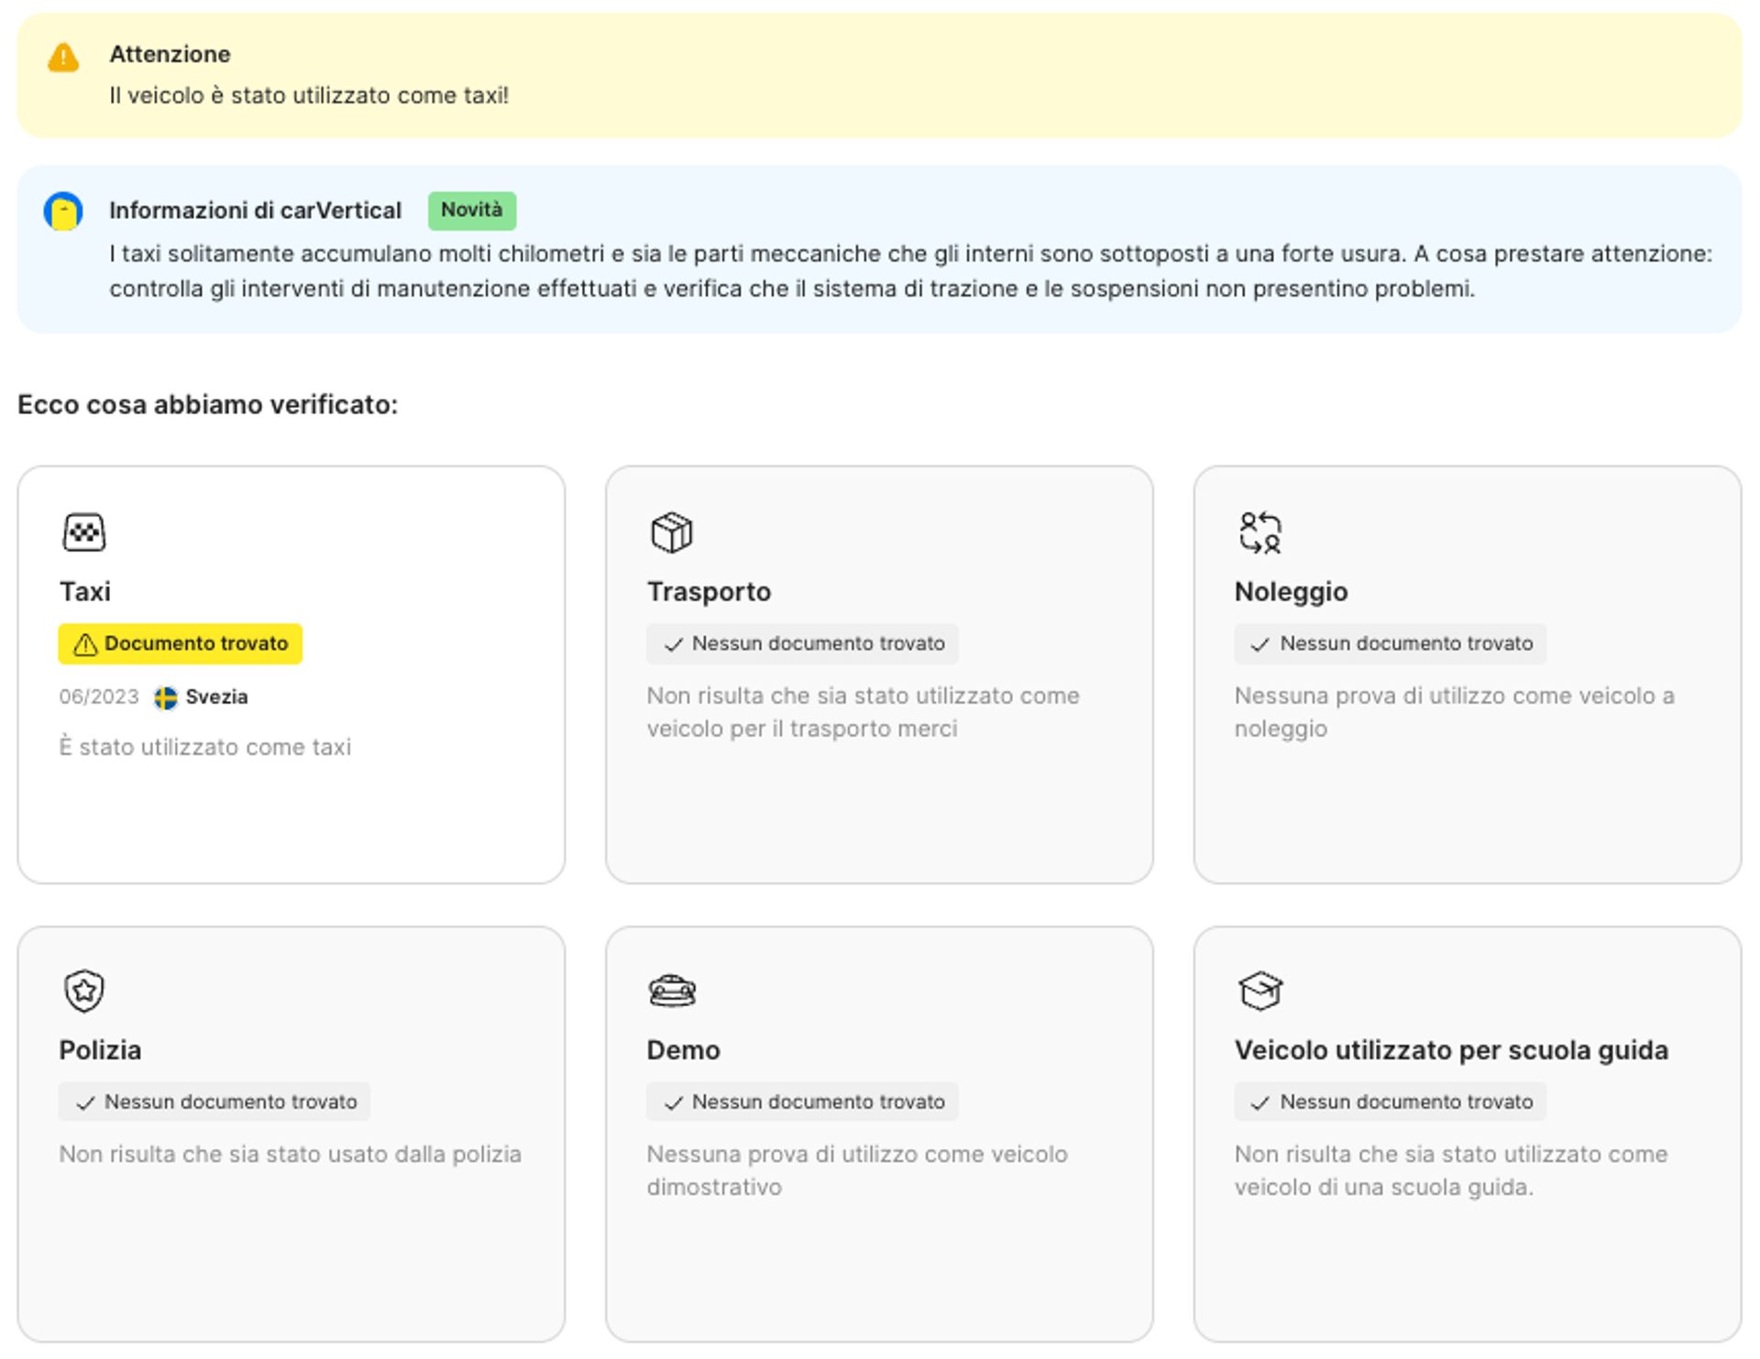Click the green Novità badge

(x=471, y=210)
